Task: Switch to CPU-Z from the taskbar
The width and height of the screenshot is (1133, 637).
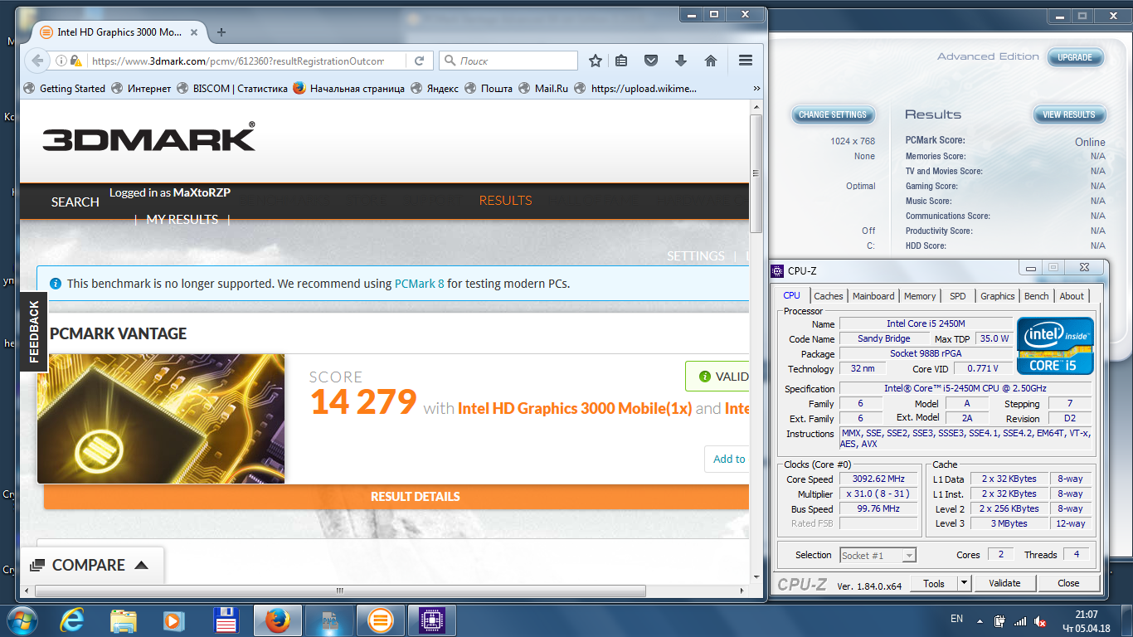Action: tap(430, 620)
